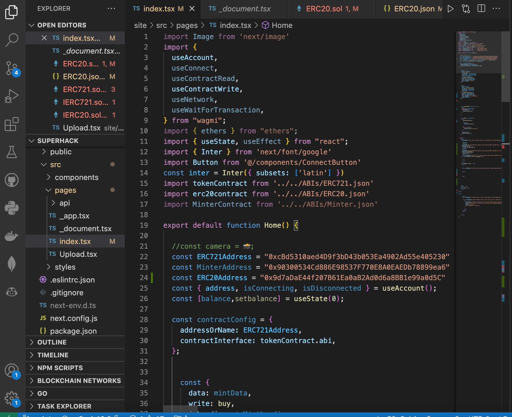The height and width of the screenshot is (417, 512).
Task: Open ERC20.sol from Open Editors
Action: (x=75, y=64)
